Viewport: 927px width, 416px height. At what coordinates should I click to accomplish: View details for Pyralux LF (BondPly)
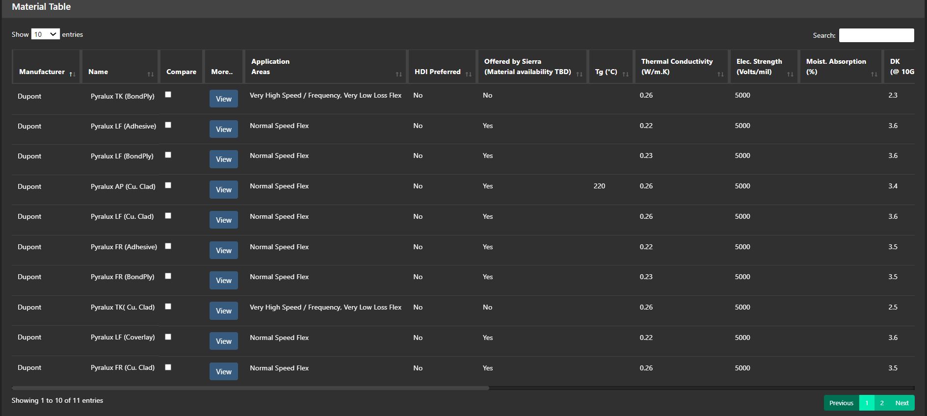click(224, 159)
